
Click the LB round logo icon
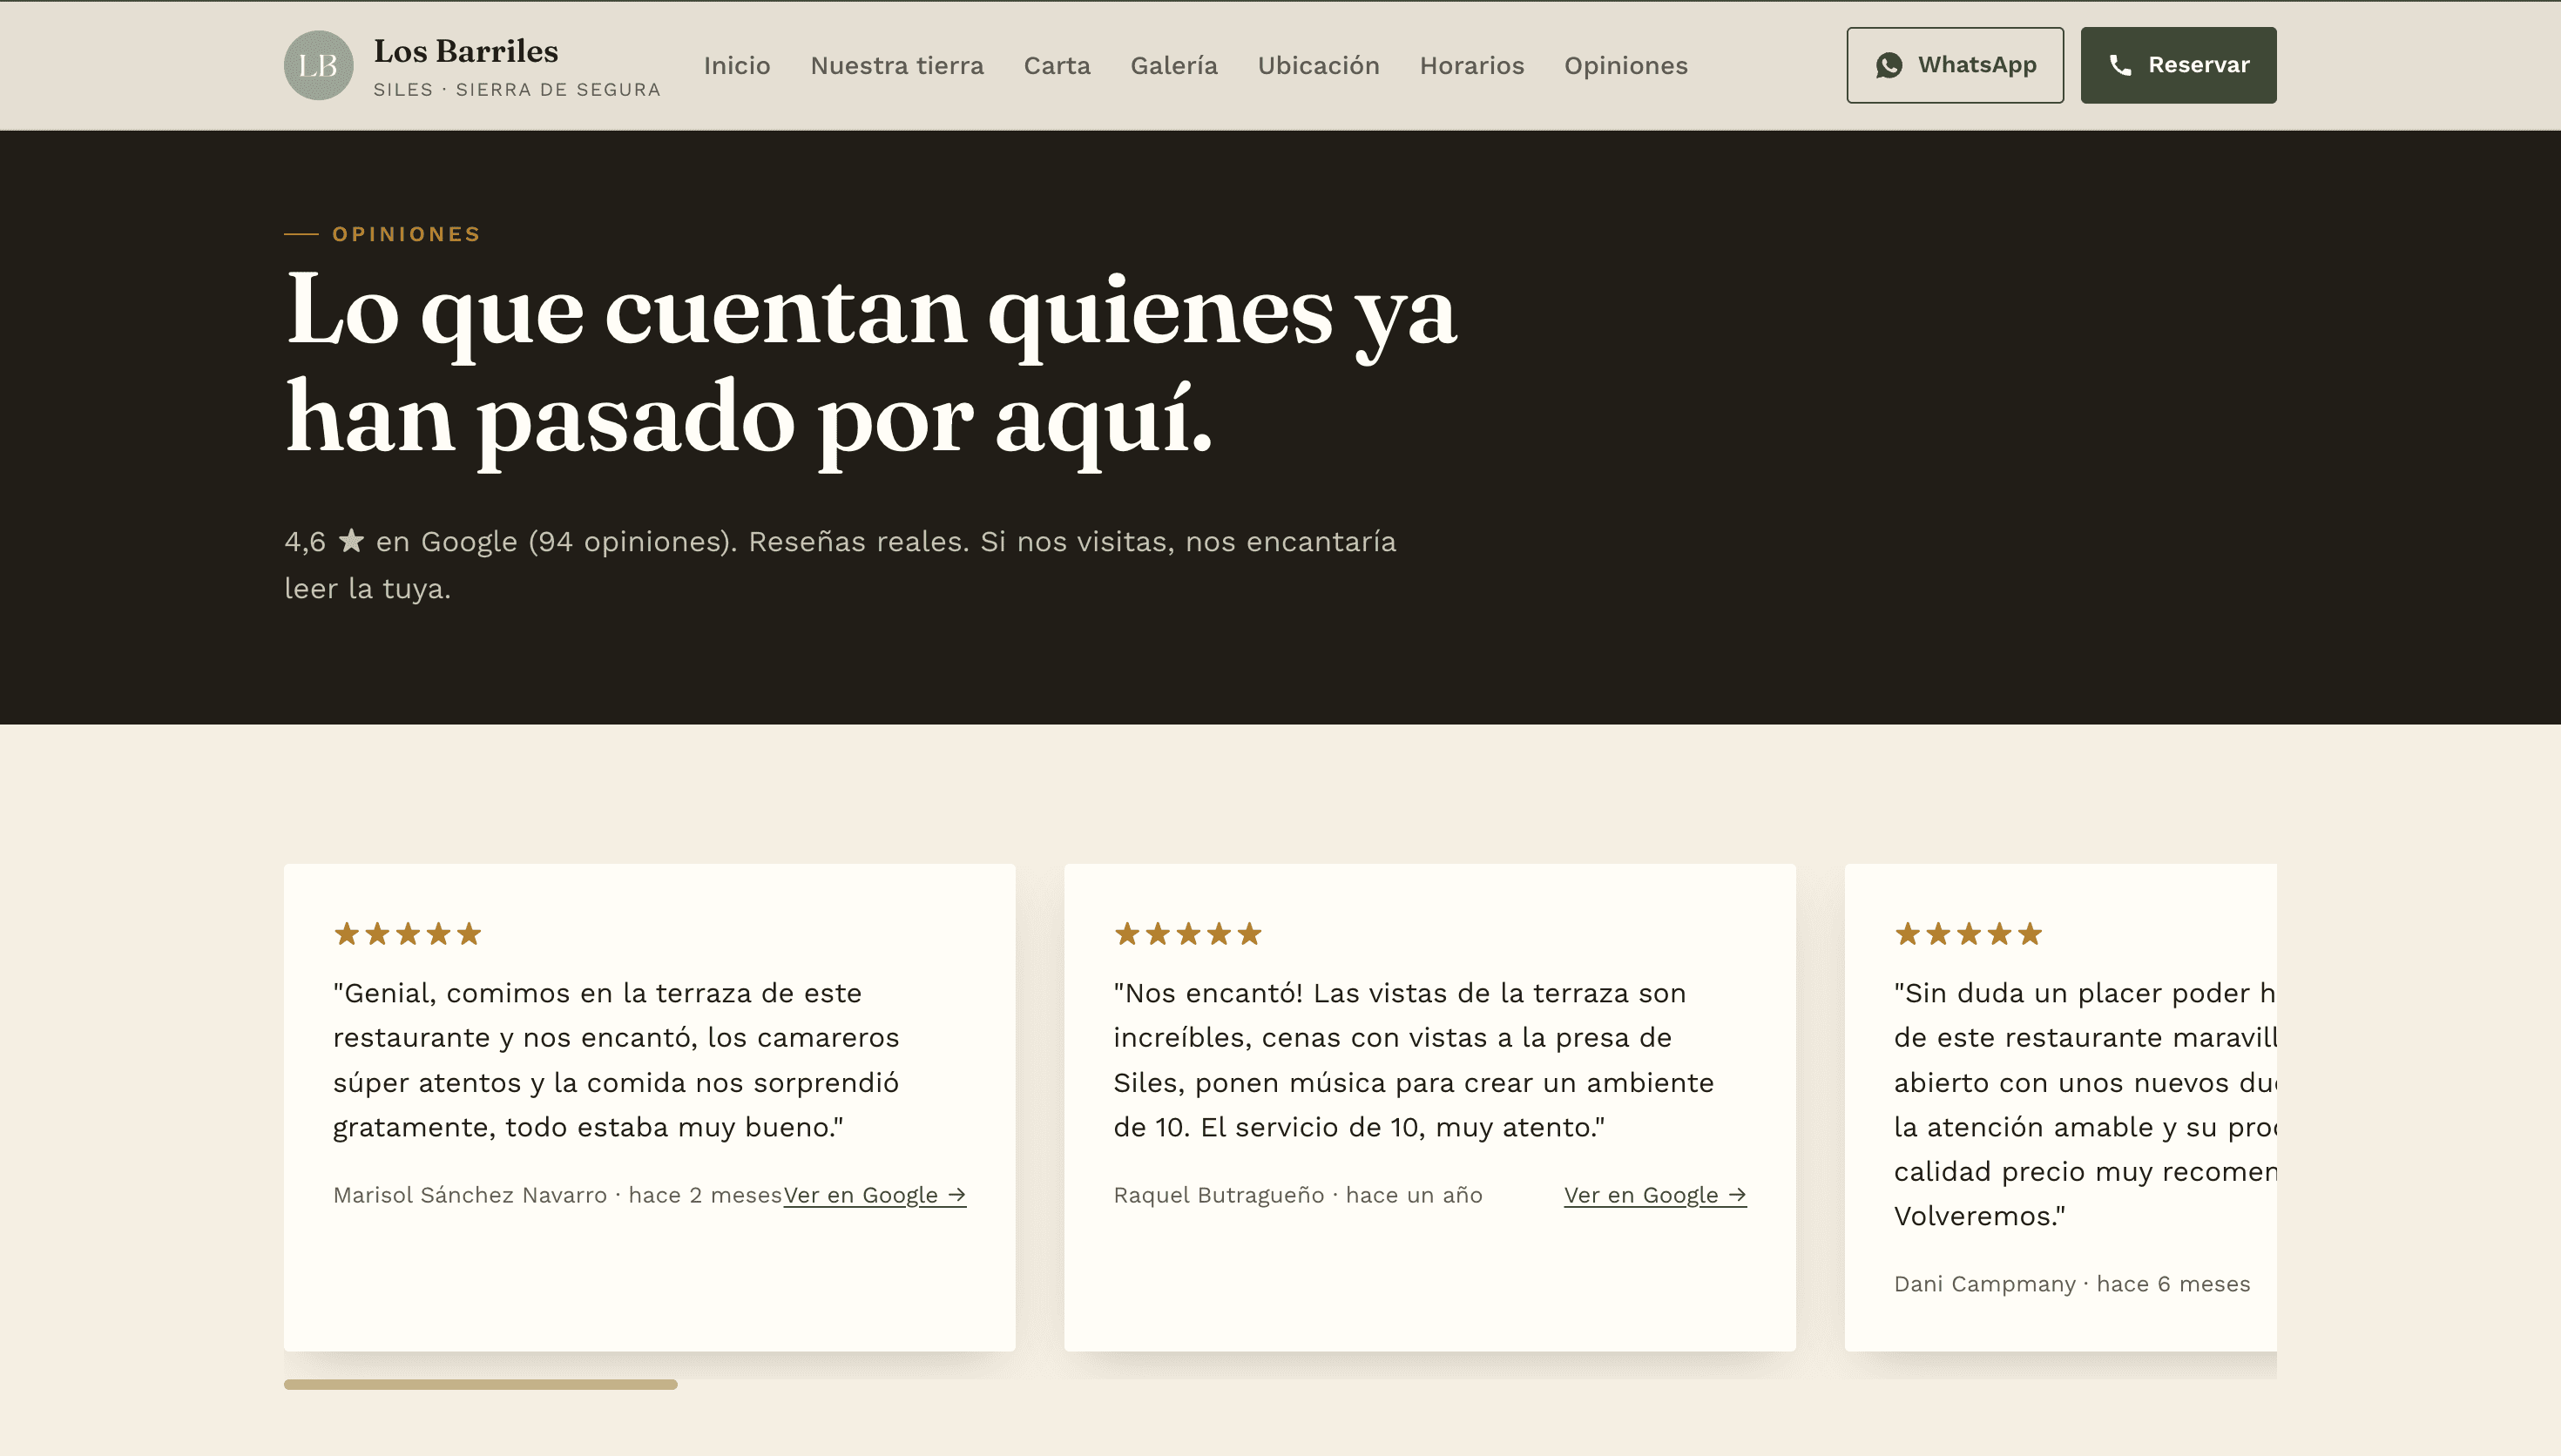[318, 65]
